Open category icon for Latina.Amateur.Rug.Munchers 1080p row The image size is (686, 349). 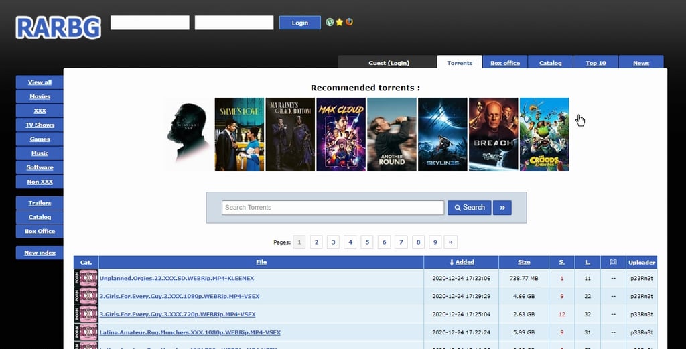tap(86, 332)
